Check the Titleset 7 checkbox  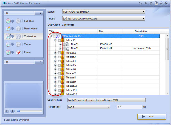coord(59,74)
